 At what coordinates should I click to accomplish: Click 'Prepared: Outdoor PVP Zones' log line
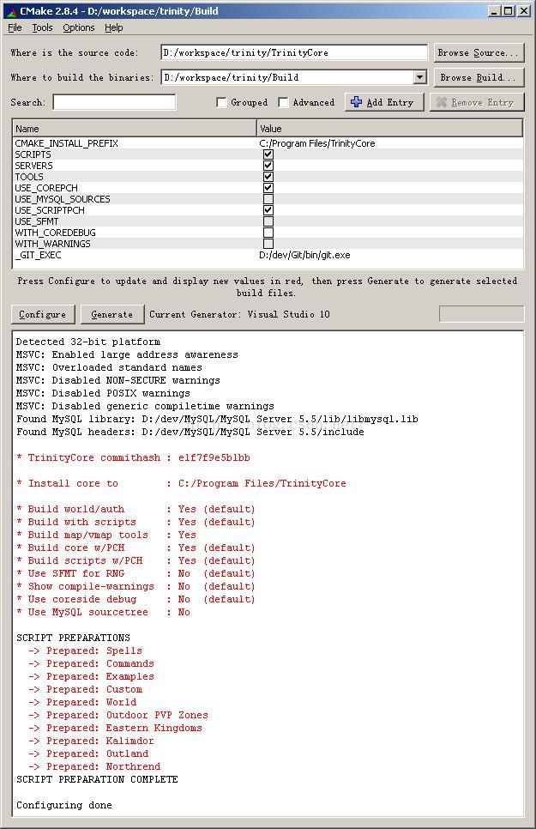(x=118, y=715)
